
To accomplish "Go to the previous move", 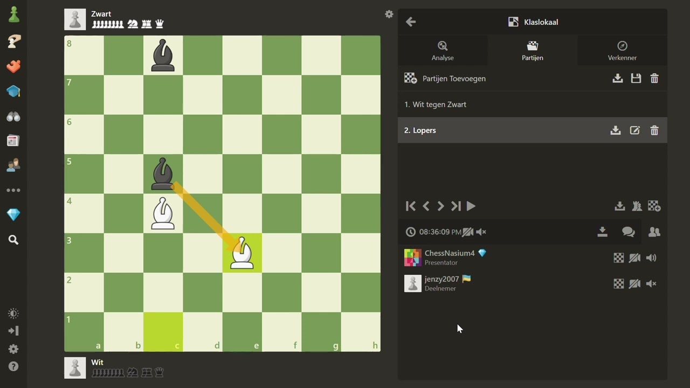I will [x=426, y=206].
